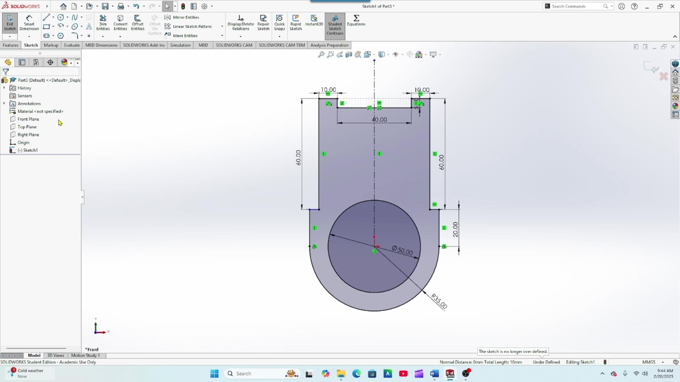Select the Line sketch tool
Screen dimensions: 680x382
pos(46,17)
